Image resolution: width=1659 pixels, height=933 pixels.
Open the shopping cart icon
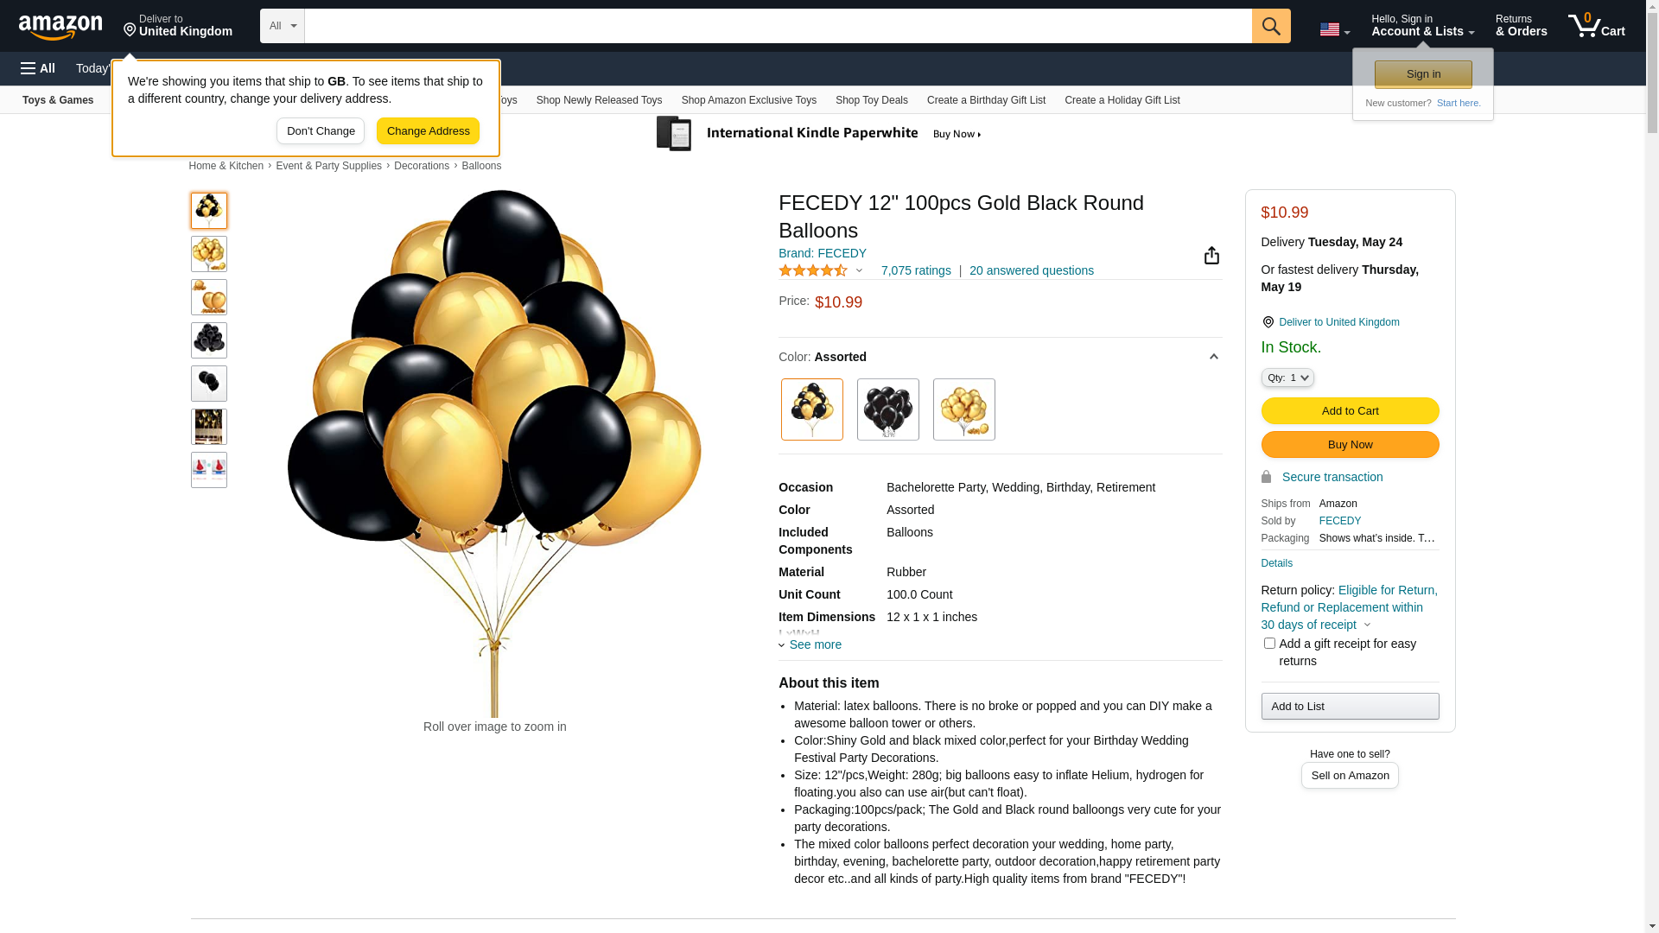pos(1596,26)
